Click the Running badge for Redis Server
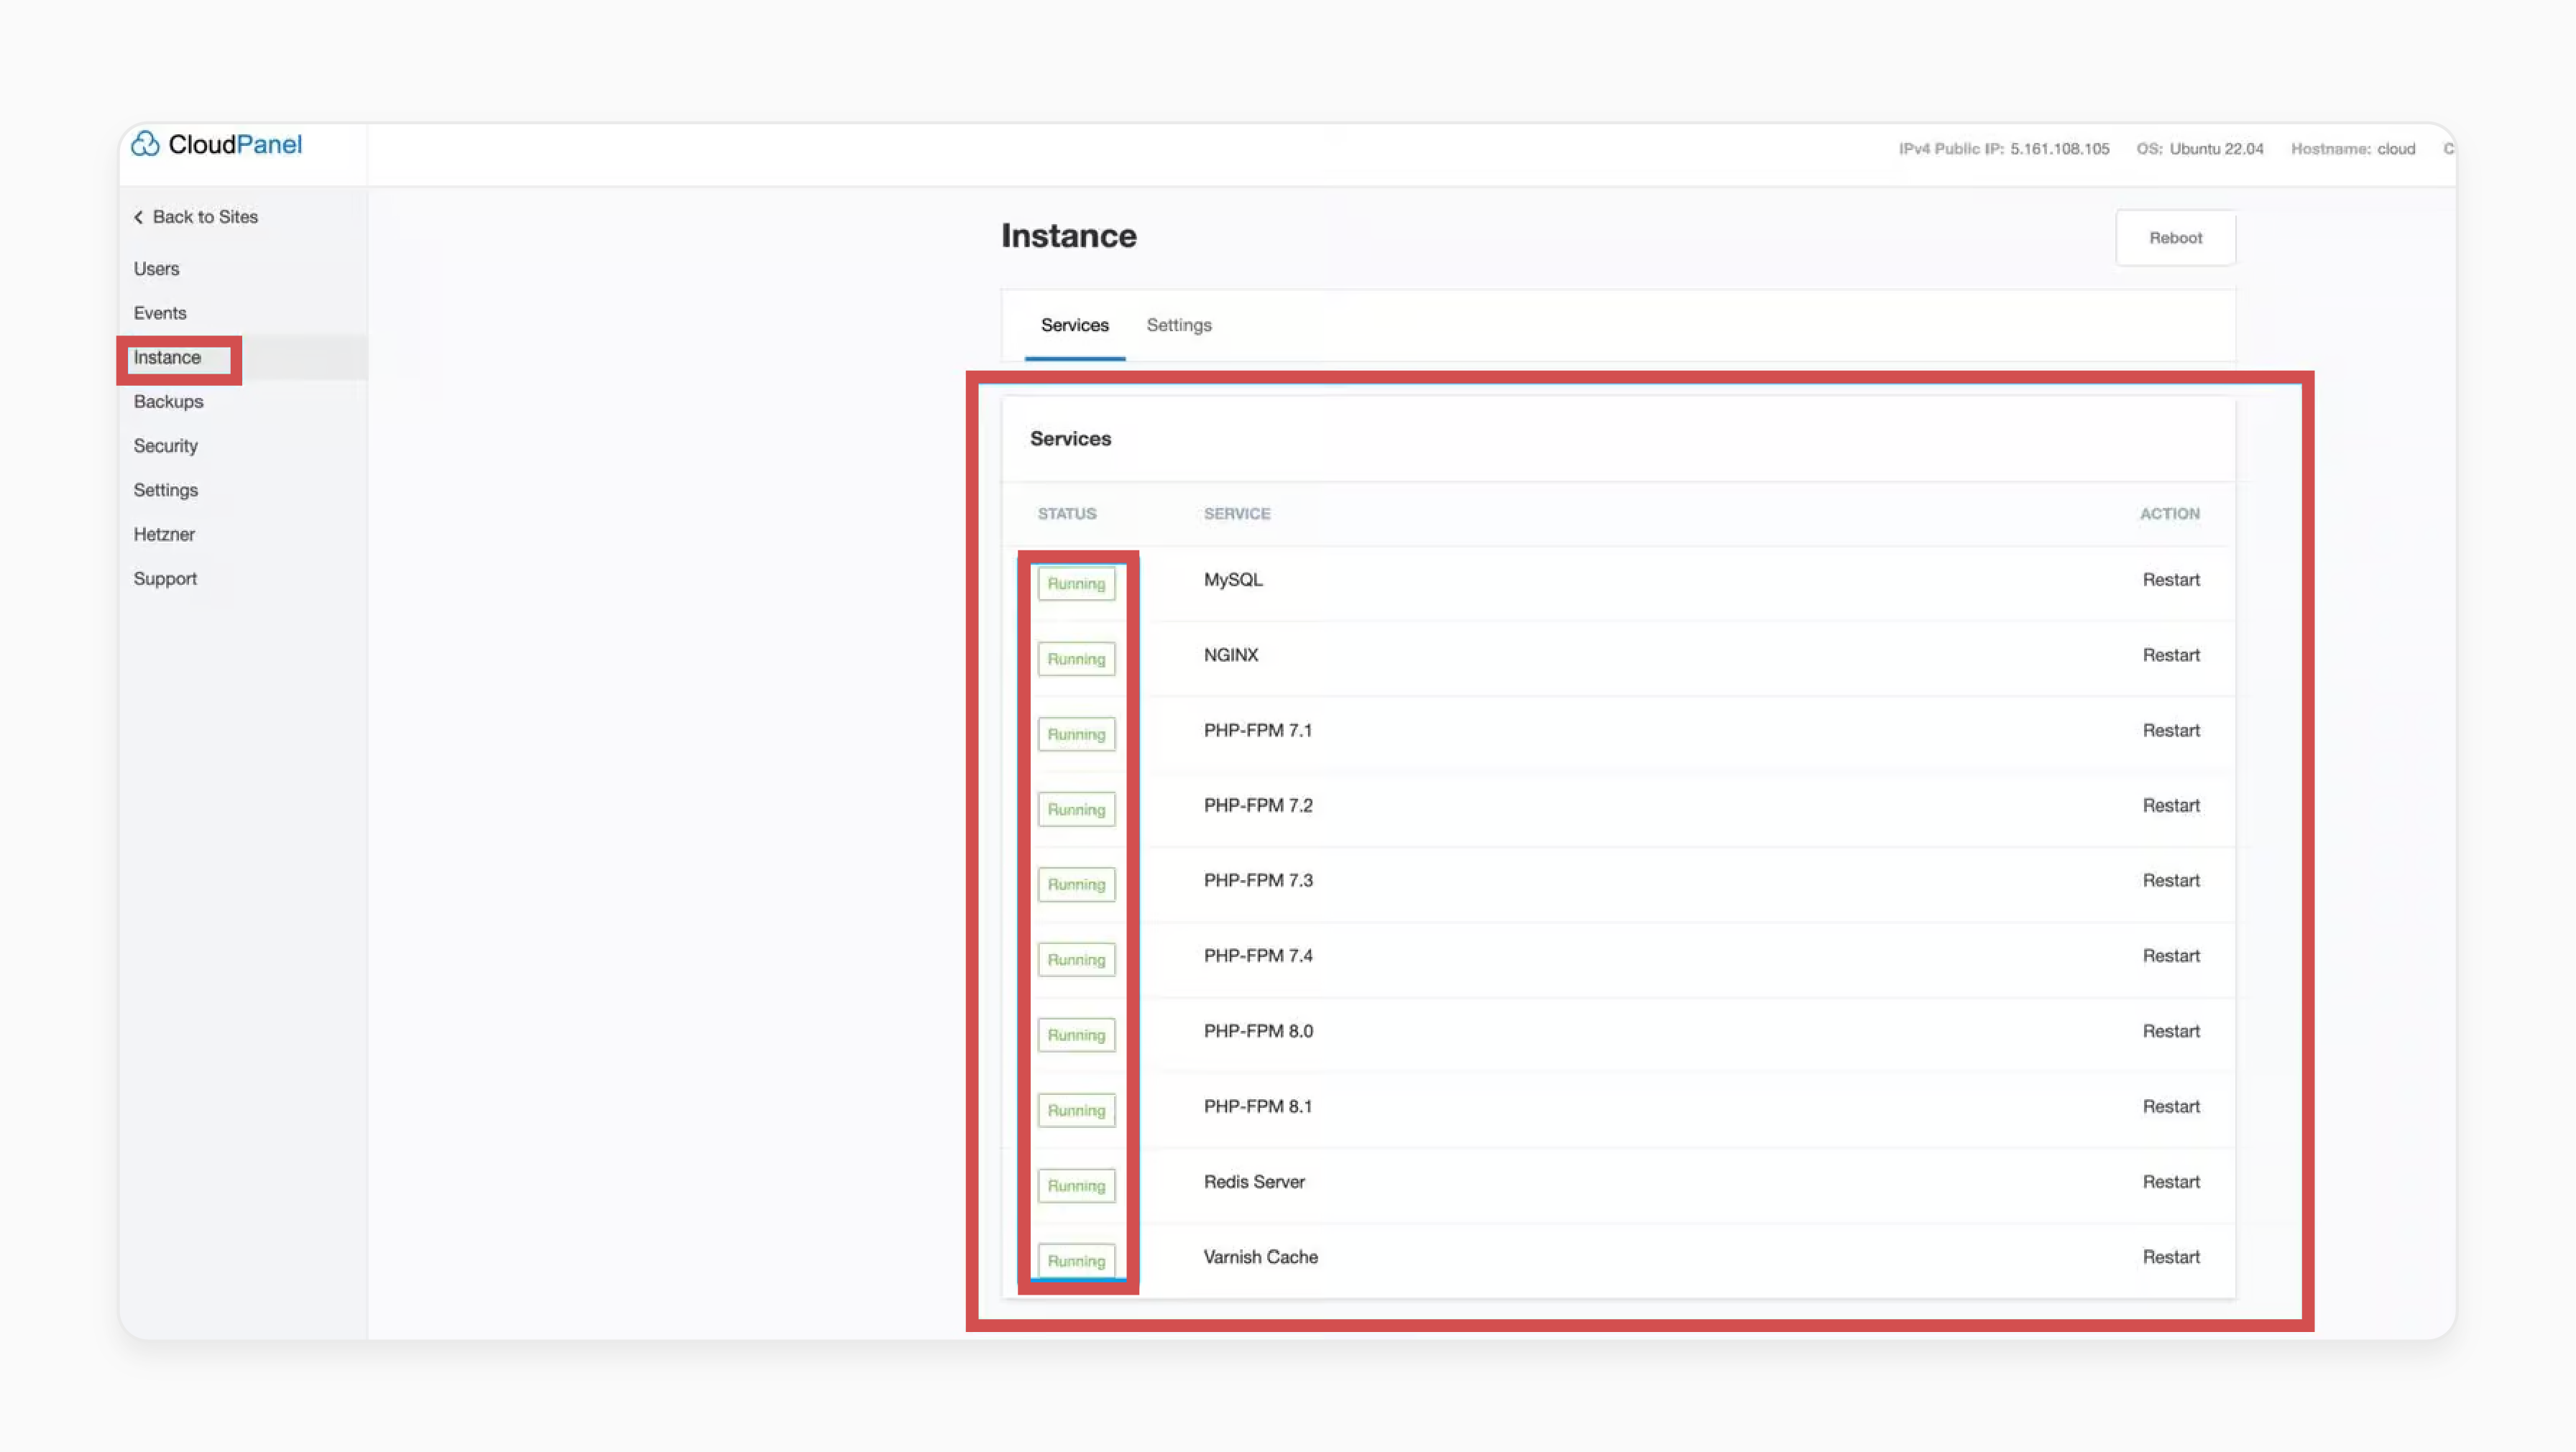Image resolution: width=2576 pixels, height=1452 pixels. (1076, 1186)
